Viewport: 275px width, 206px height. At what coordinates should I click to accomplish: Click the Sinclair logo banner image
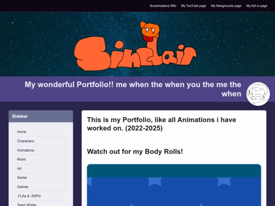pos(135,46)
